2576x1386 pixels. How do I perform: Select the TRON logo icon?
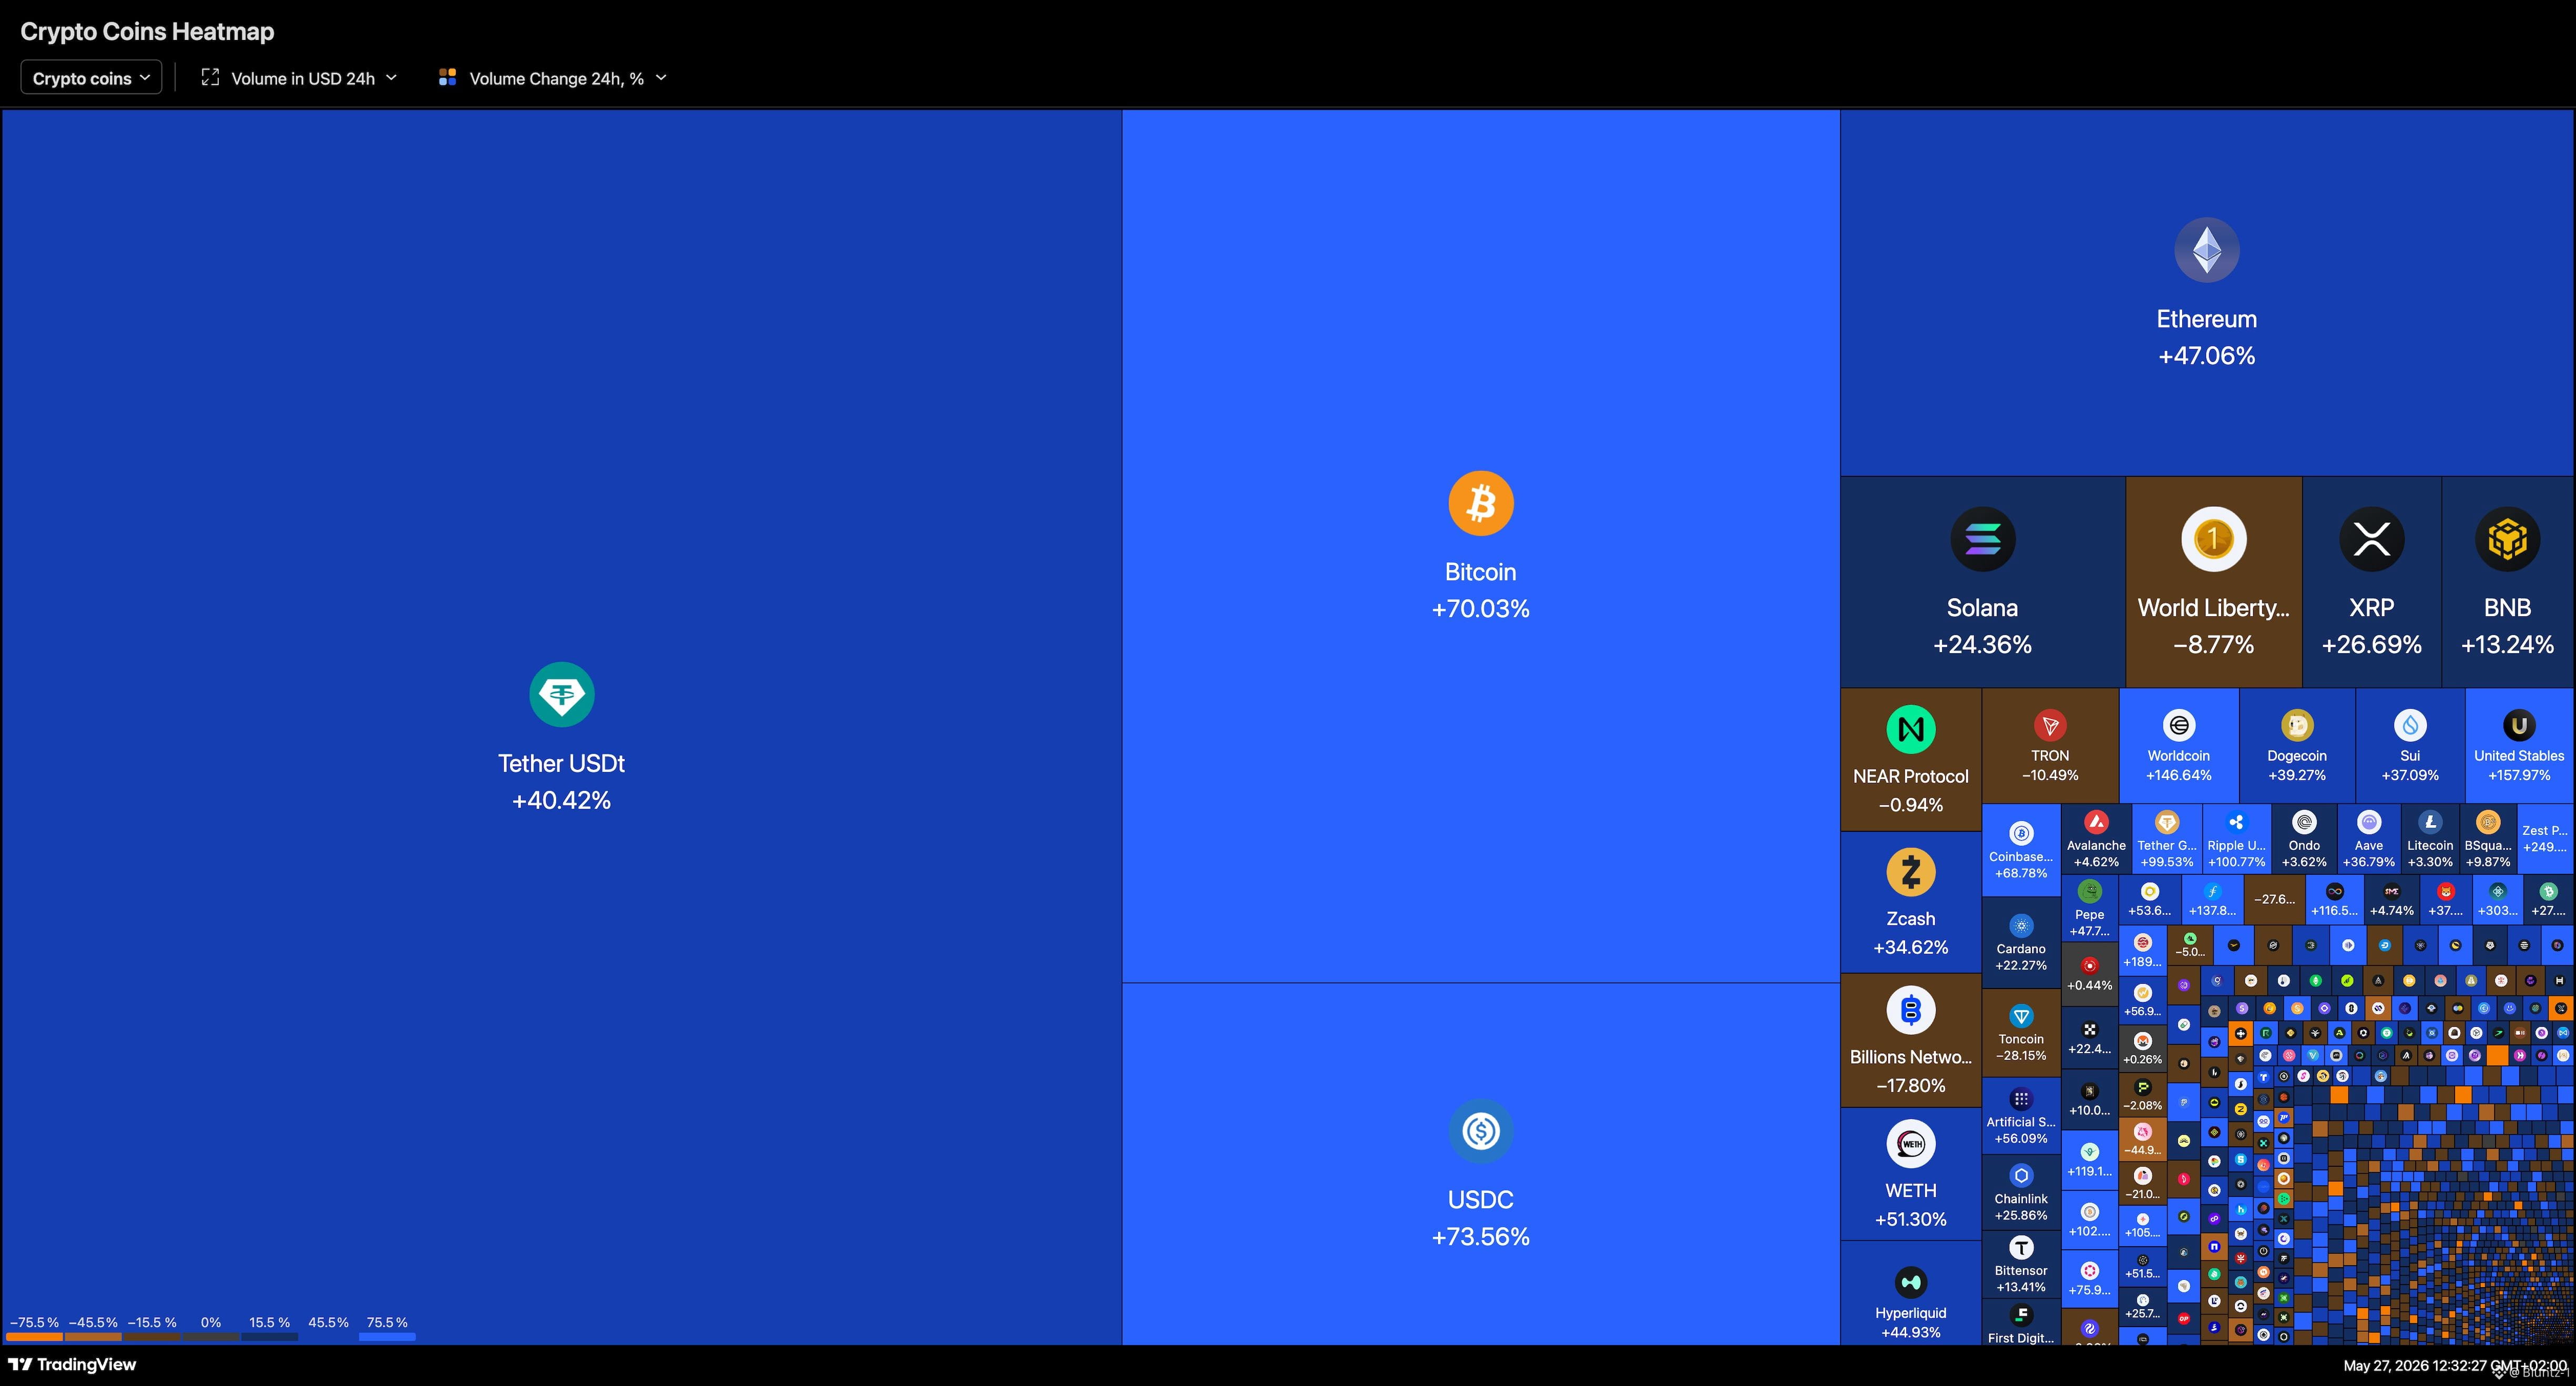(2050, 725)
